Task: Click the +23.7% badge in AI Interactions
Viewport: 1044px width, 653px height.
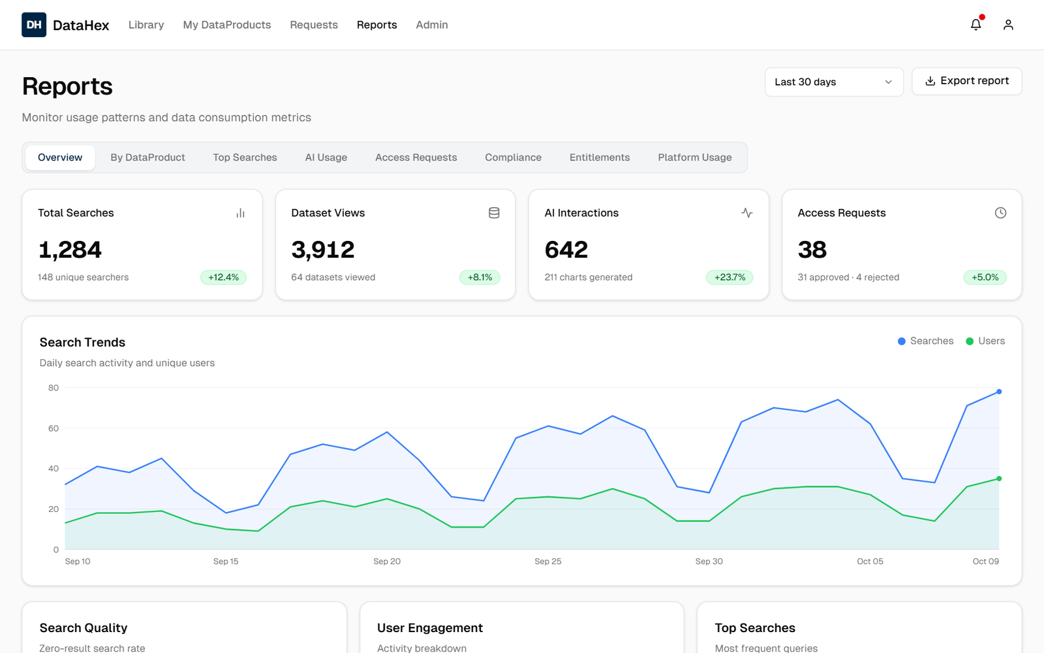Action: (729, 278)
